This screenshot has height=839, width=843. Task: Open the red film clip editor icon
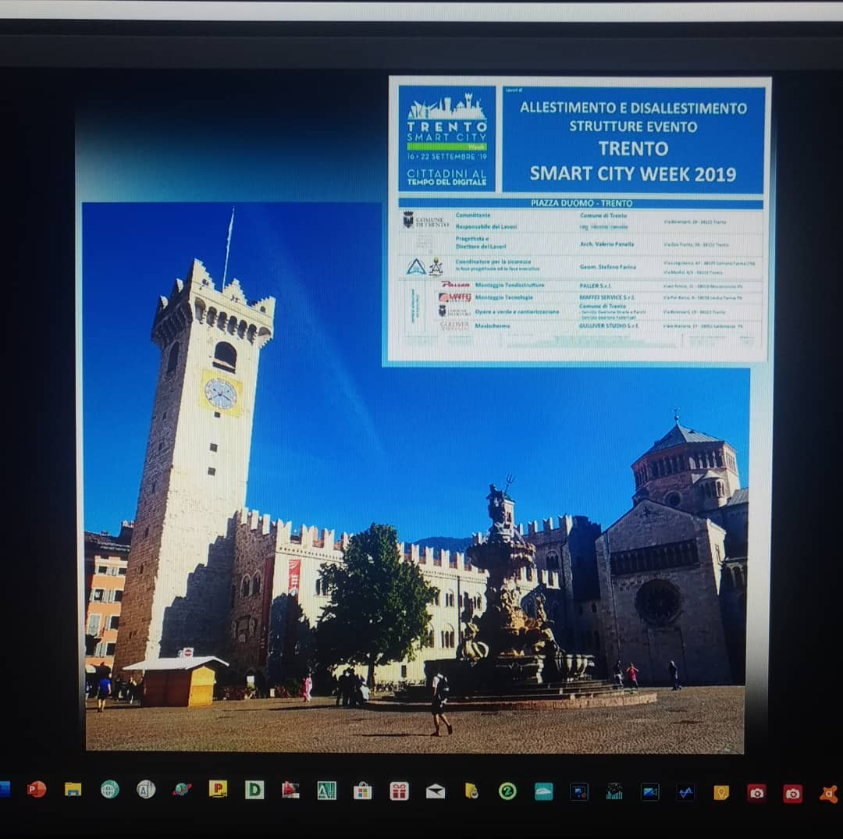pos(290,790)
